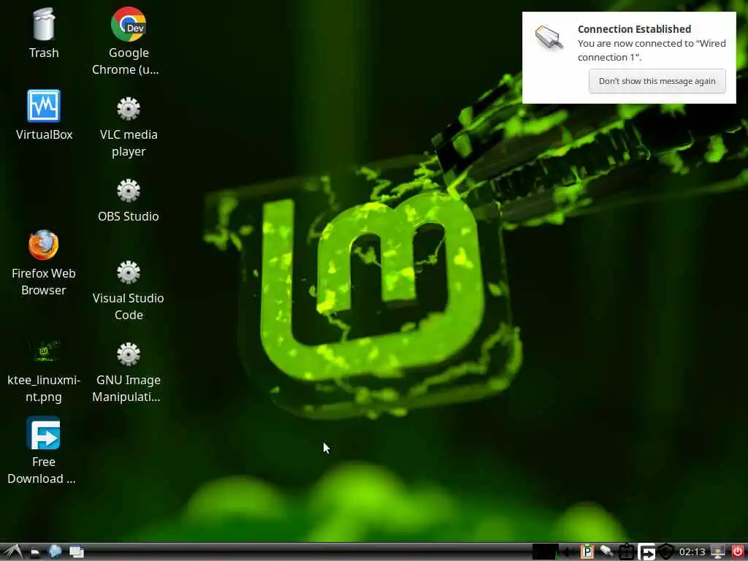Click the VirtualBox label text
The width and height of the screenshot is (748, 561).
pyautogui.click(x=44, y=134)
